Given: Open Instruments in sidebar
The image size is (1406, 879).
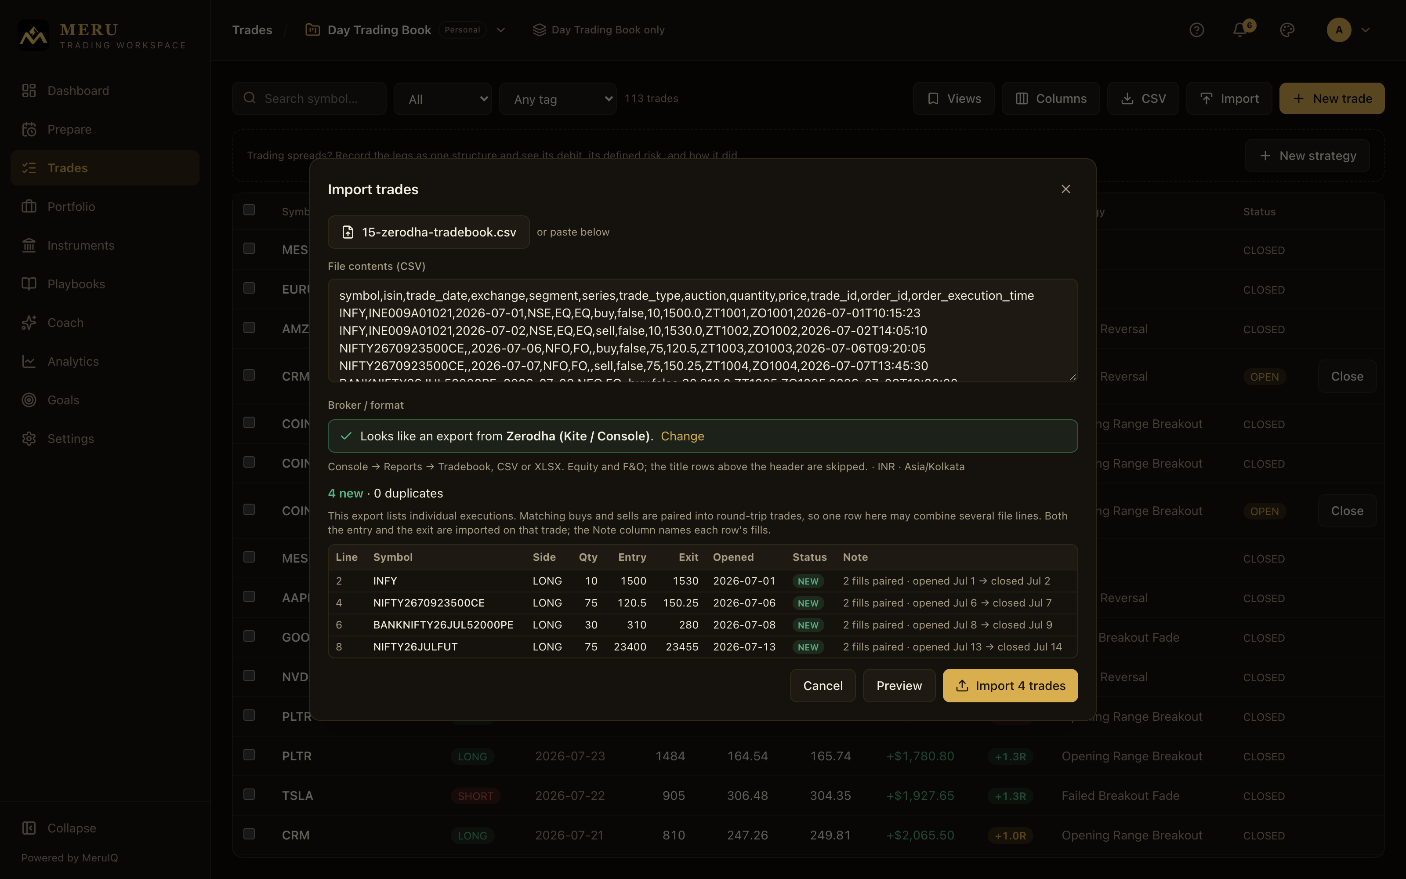Looking at the screenshot, I should click(x=105, y=245).
